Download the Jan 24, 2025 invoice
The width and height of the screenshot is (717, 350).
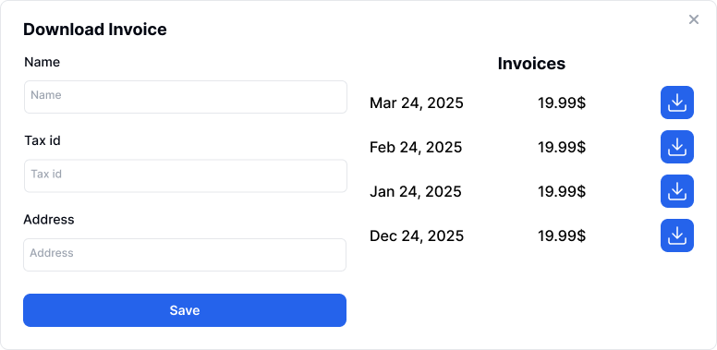click(x=676, y=191)
